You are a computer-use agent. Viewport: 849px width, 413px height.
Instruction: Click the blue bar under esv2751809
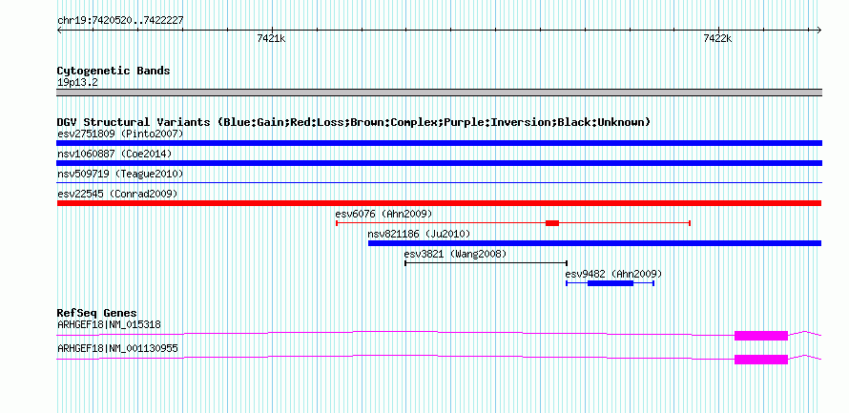(x=439, y=143)
